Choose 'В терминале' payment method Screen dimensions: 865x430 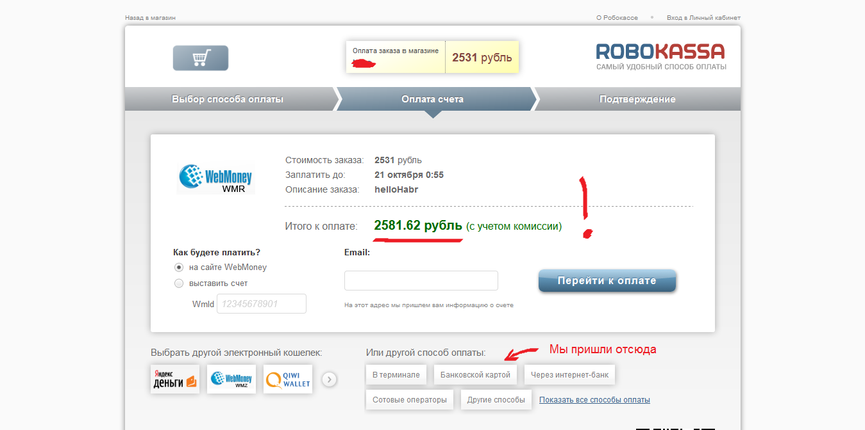(396, 375)
